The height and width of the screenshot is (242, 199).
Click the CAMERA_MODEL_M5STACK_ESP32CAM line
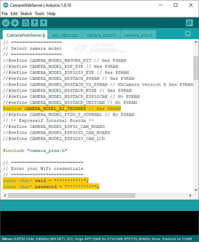[71, 96]
